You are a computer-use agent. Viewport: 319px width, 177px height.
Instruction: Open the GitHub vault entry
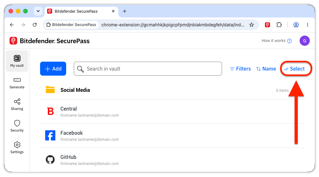172,160
